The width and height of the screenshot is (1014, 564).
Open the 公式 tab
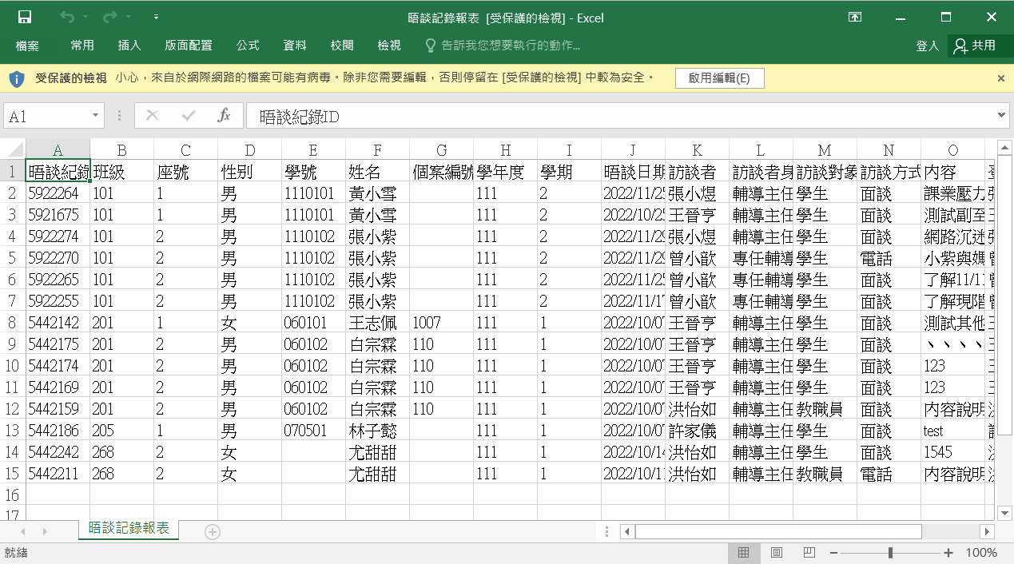[x=248, y=46]
